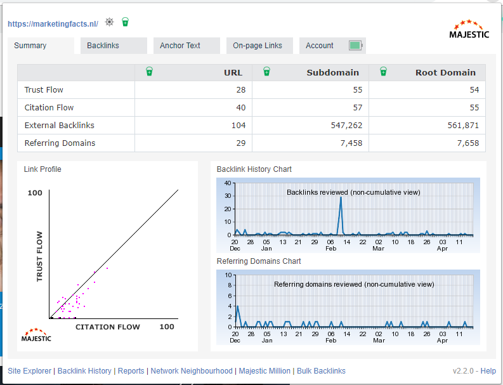Open the Reports link in footer
This screenshot has width=503, height=385.
tap(131, 371)
